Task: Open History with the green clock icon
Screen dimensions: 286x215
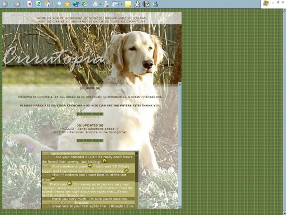Action: (x=85, y=4)
